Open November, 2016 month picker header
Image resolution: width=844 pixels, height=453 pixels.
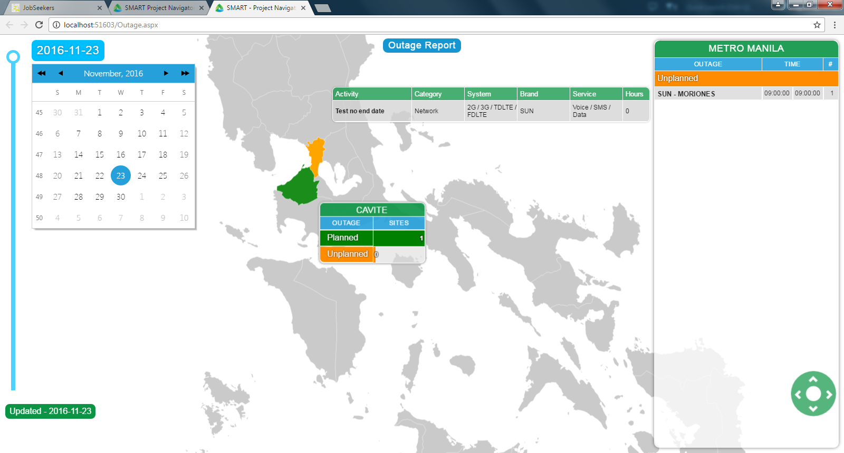point(113,73)
